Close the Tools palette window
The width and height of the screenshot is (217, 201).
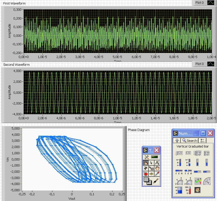coord(156,150)
